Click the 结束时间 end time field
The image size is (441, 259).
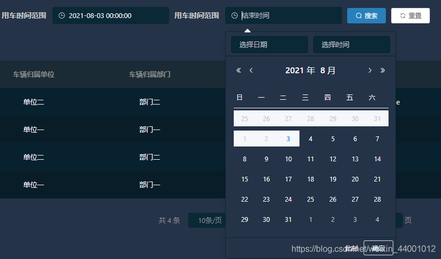(x=284, y=15)
